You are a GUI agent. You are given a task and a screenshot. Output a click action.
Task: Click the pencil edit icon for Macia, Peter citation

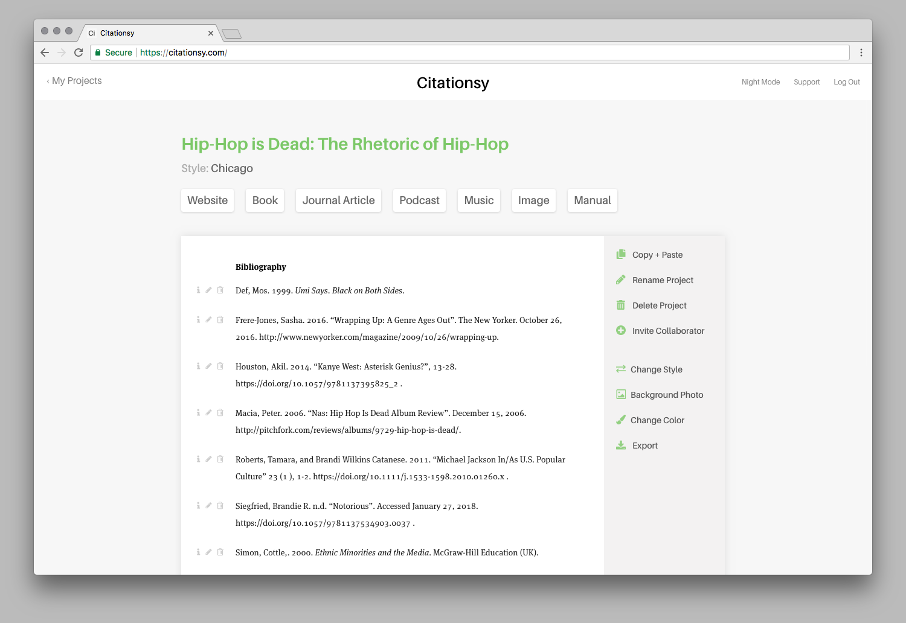point(208,413)
